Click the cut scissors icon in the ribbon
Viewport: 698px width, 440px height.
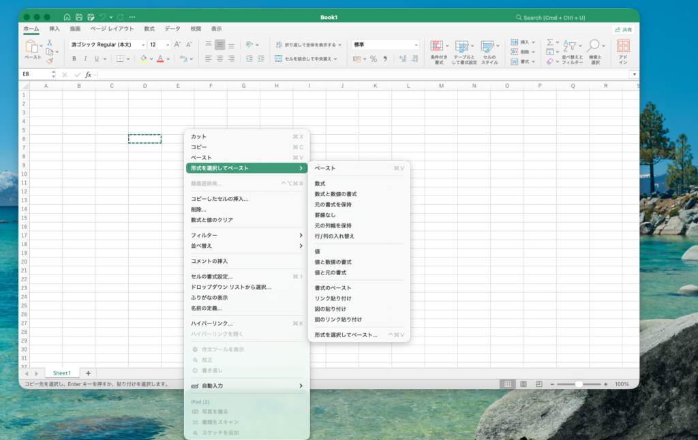49,42
